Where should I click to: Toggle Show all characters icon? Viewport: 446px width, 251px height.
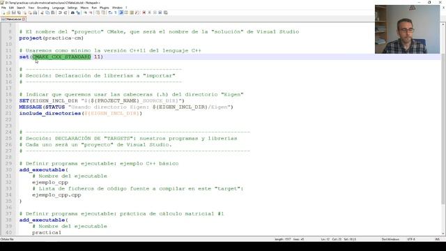(x=116, y=13)
